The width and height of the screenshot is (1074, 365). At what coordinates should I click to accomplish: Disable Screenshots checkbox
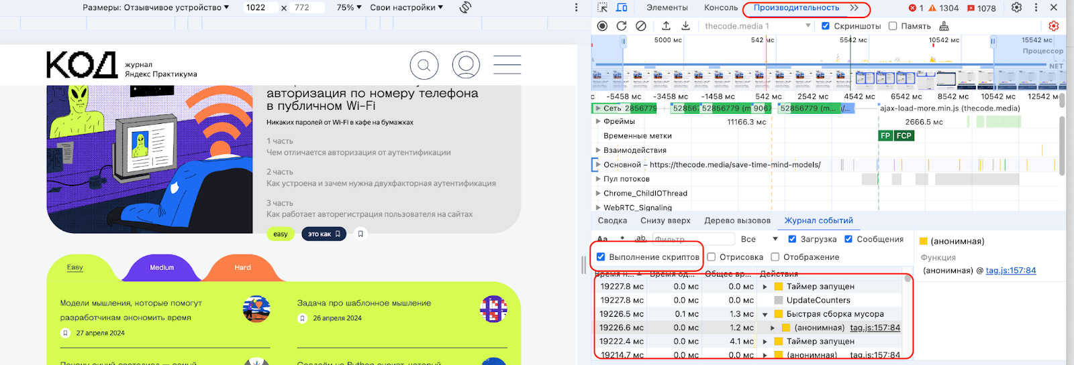click(826, 26)
